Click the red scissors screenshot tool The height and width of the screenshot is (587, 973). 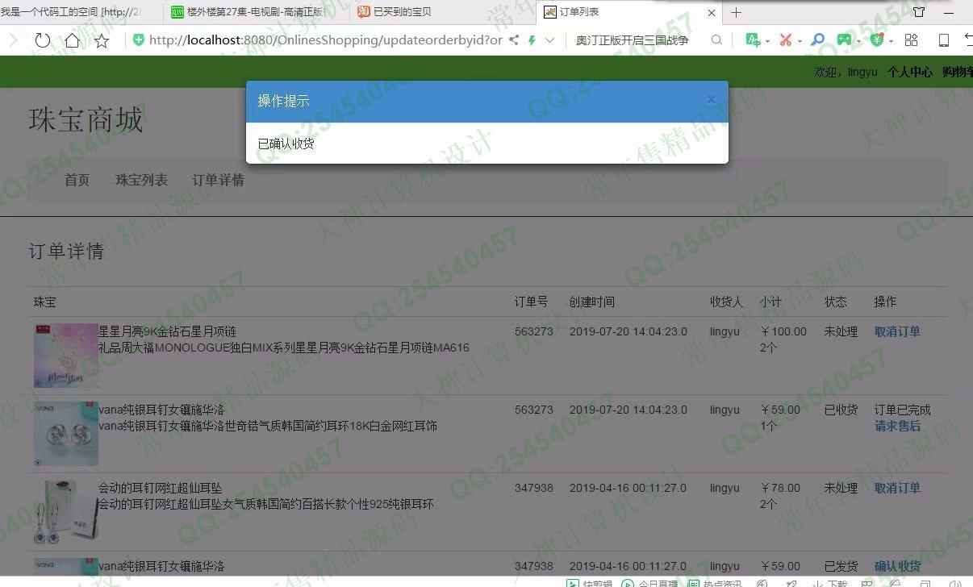coord(785,40)
